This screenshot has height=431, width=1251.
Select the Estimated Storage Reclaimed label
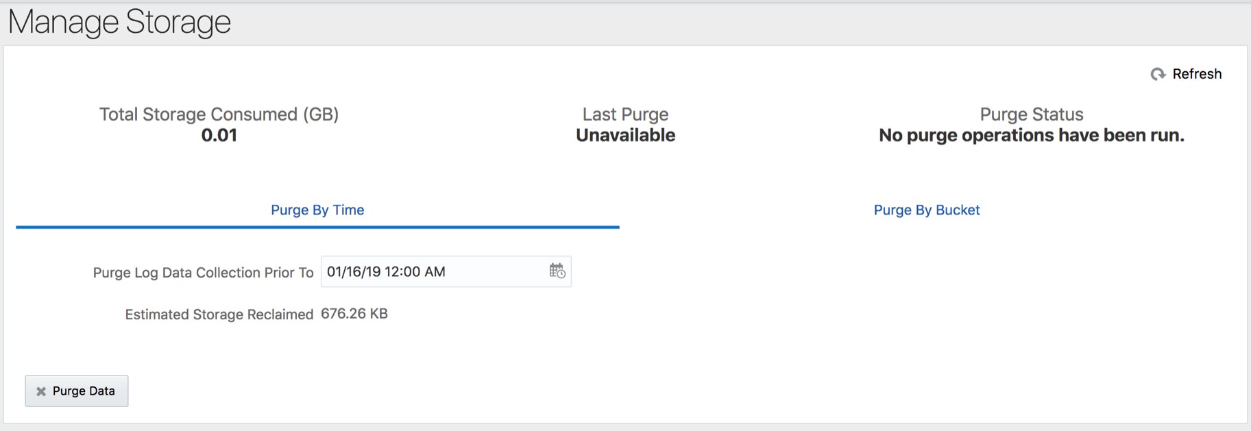pyautogui.click(x=219, y=315)
